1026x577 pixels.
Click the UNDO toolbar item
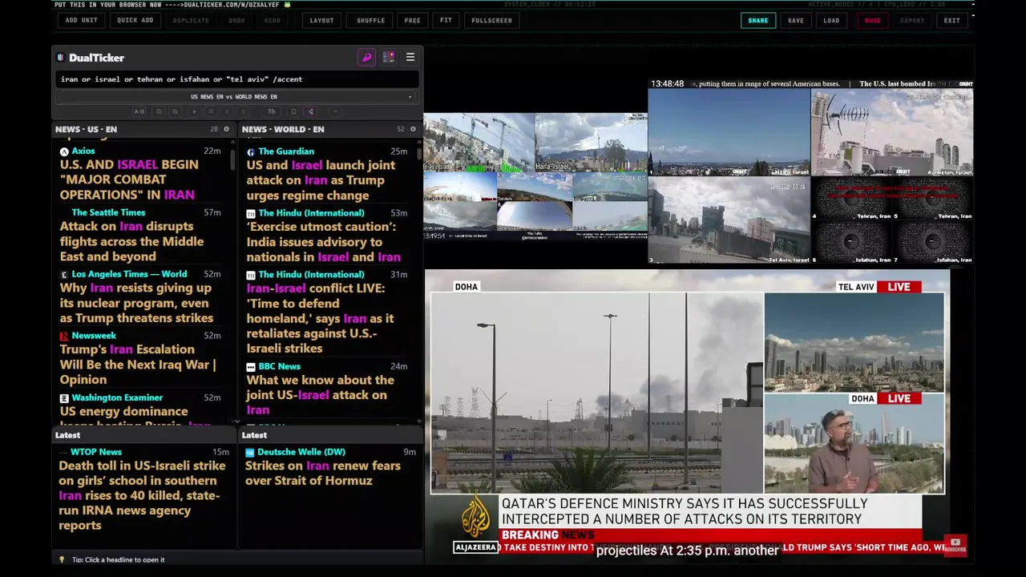tap(236, 20)
